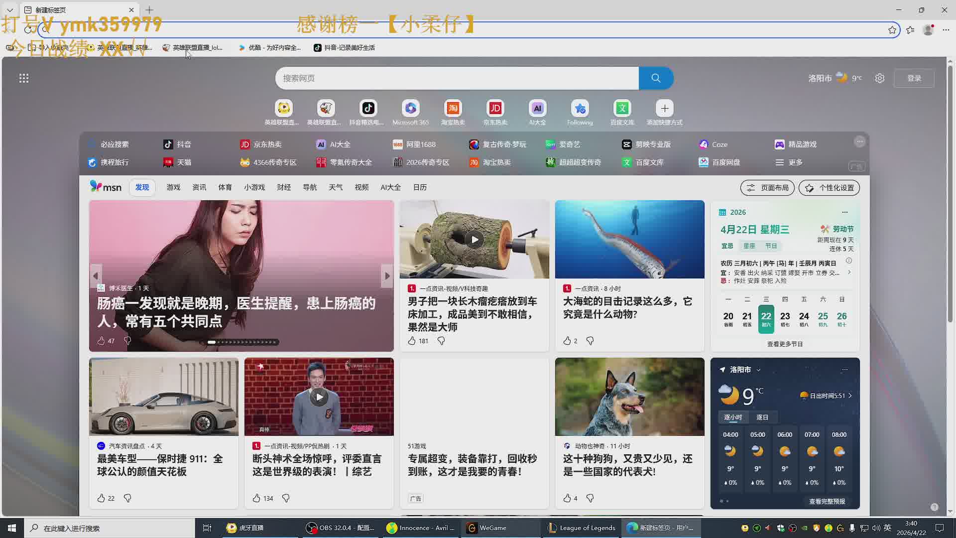Like the 肠癌 headline article thumbs-up

(101, 341)
